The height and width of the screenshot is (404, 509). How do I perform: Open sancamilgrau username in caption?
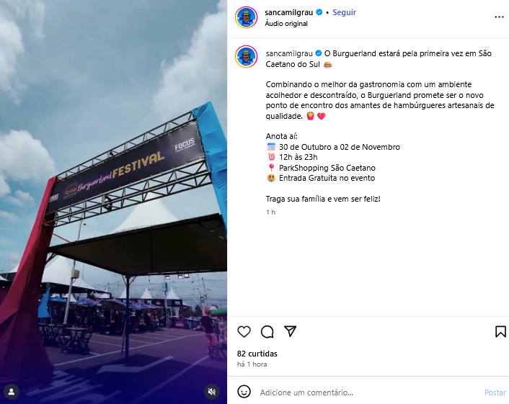tap(289, 53)
